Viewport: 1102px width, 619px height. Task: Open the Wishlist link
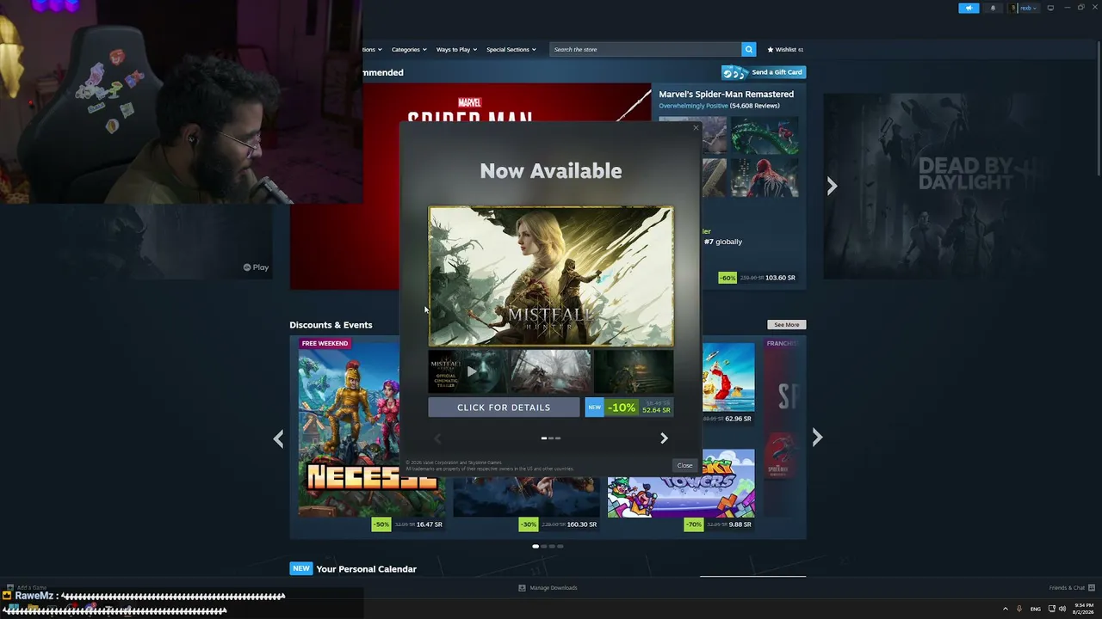[x=785, y=49]
